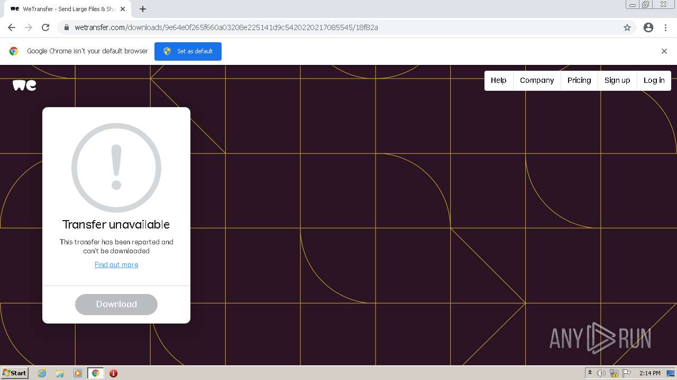Click the WeTransfer logo

[x=24, y=85]
